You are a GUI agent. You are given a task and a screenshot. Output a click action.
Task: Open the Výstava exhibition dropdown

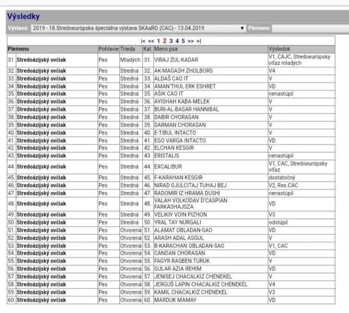click(138, 28)
